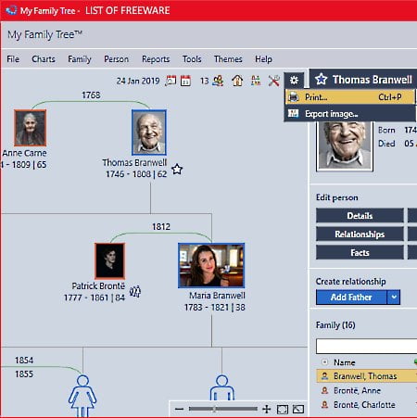The width and height of the screenshot is (417, 418).
Task: Open the Family menu
Action: (x=80, y=59)
